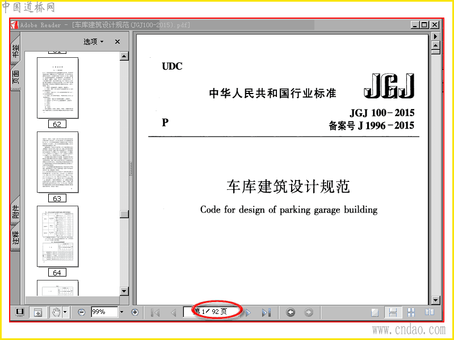The width and height of the screenshot is (454, 340).
Task: Switch to the 注释 comments tab
Action: [x=16, y=237]
